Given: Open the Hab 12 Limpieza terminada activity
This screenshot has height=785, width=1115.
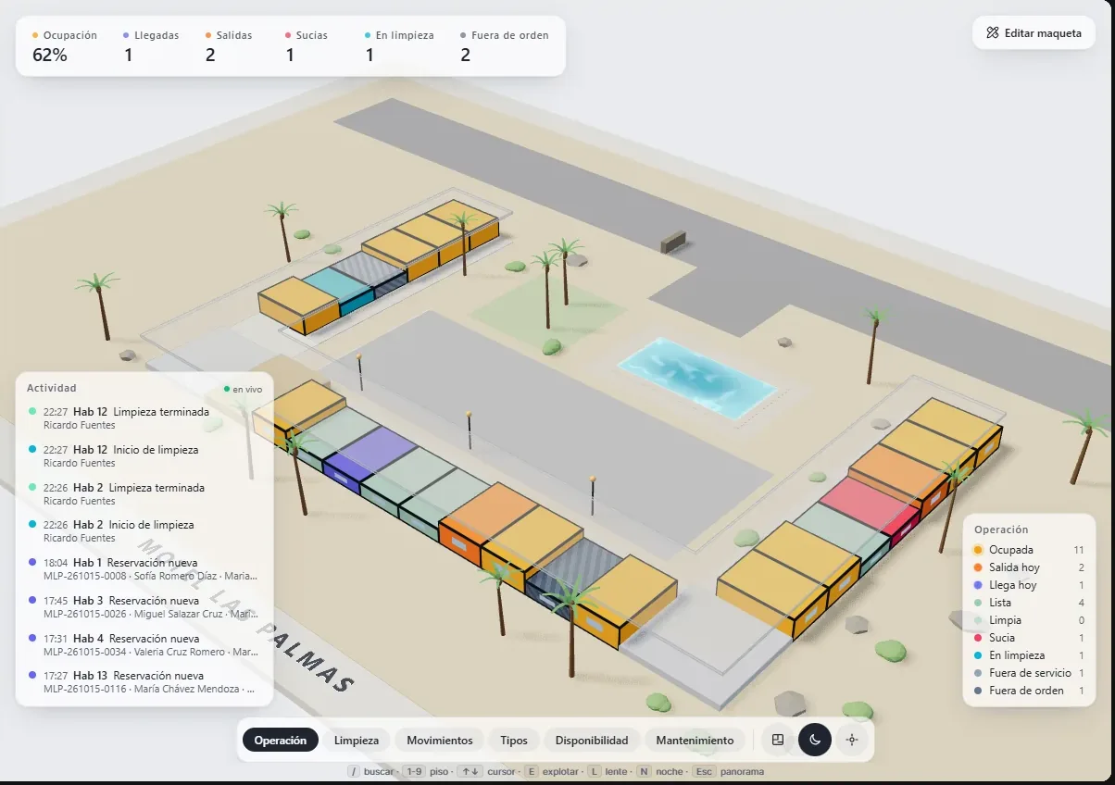Looking at the screenshot, I should [x=144, y=418].
